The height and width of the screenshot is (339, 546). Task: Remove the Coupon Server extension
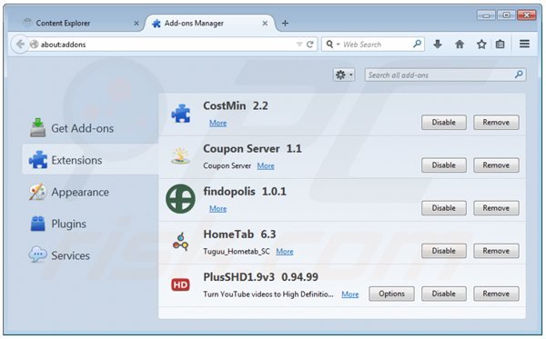coord(496,165)
